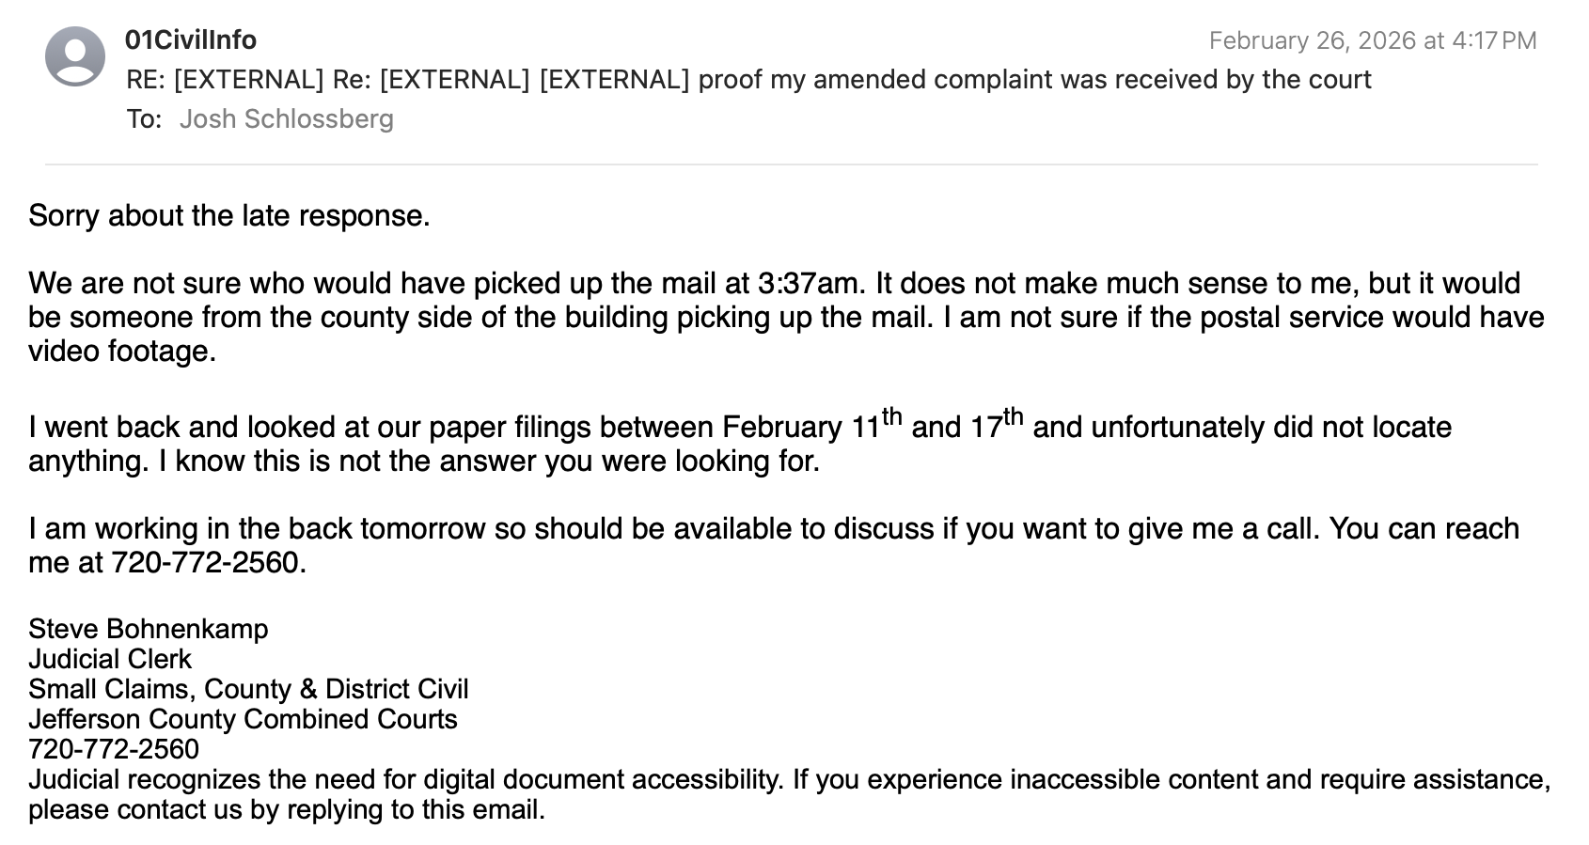Screen dimensions: 1589x845
Task: Click the 'To:' label
Action: (x=144, y=118)
